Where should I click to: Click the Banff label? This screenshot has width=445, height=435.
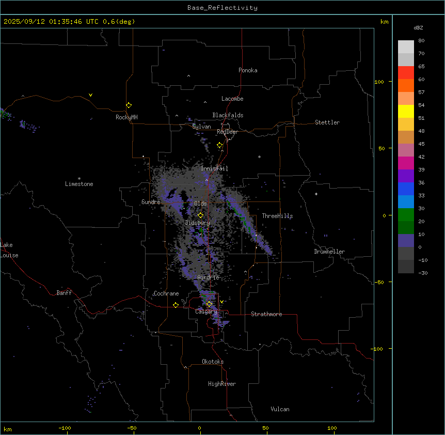[64, 293]
